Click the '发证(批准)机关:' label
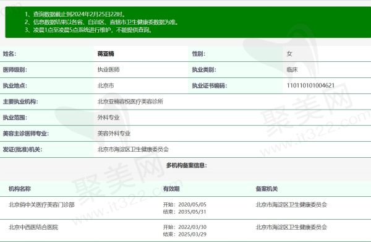This screenshot has width=371, height=242. pos(22,149)
